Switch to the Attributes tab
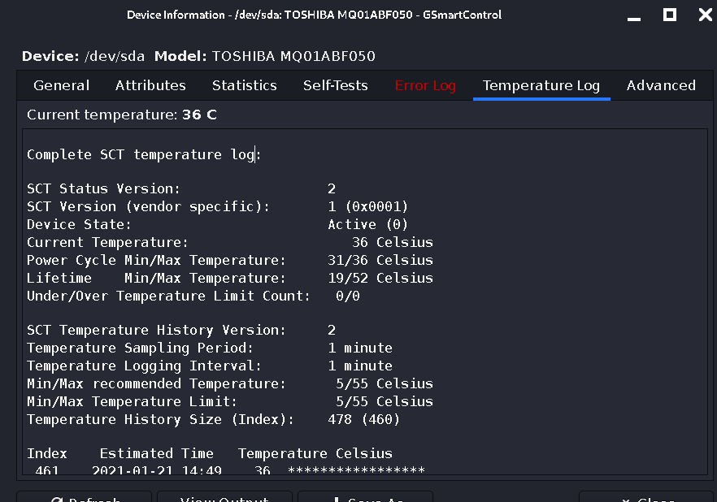This screenshot has height=502, width=717. click(150, 85)
